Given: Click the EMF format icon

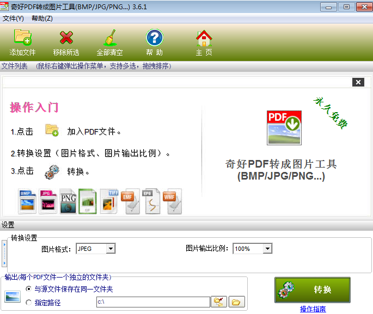Looking at the screenshot, I should pyautogui.click(x=130, y=202).
